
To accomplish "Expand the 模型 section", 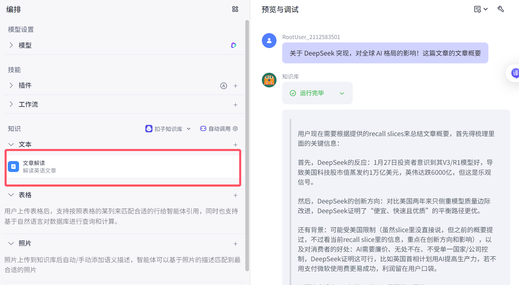I will (x=11, y=45).
